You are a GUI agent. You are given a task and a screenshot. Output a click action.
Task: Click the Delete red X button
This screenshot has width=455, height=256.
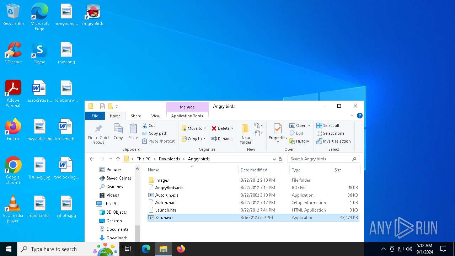(221, 128)
